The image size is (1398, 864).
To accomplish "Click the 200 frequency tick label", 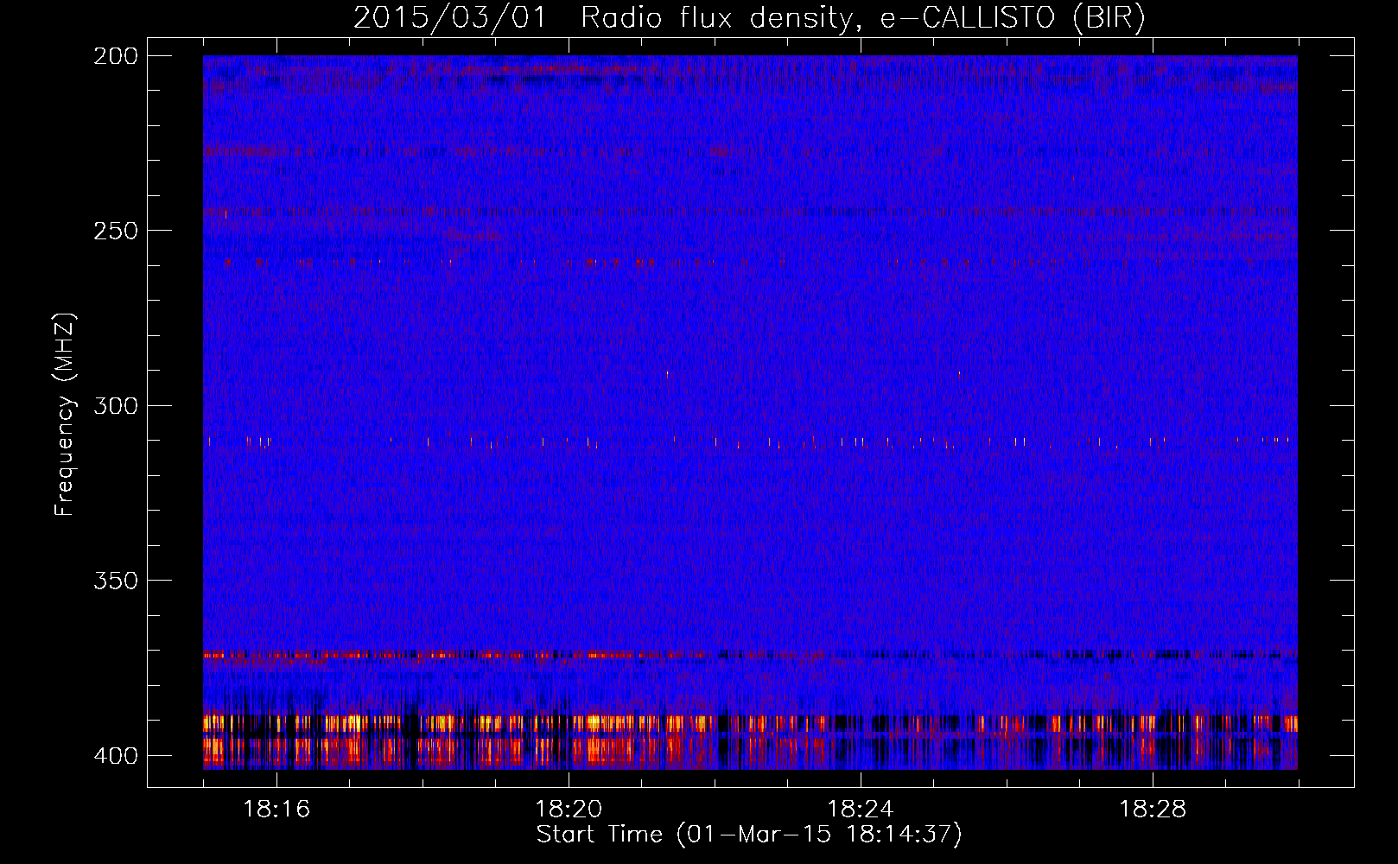I will click(x=116, y=56).
